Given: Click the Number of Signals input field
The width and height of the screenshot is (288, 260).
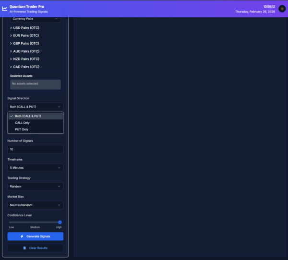Looking at the screenshot, I should pos(36,149).
